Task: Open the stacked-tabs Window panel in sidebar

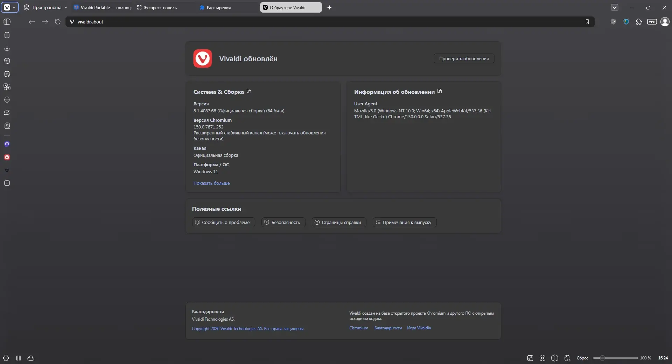Action: (7, 100)
